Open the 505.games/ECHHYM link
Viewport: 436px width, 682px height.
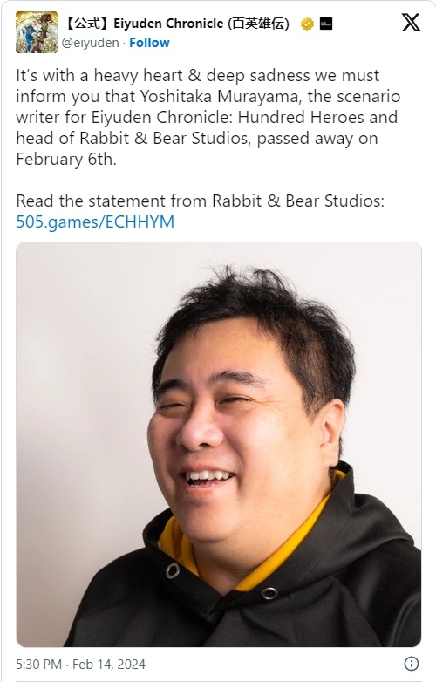[x=95, y=222]
